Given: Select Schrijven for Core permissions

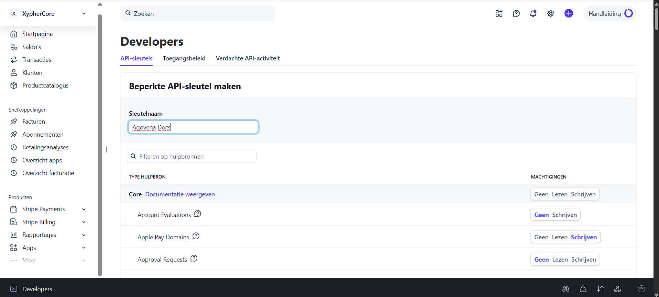Looking at the screenshot, I should tap(583, 194).
